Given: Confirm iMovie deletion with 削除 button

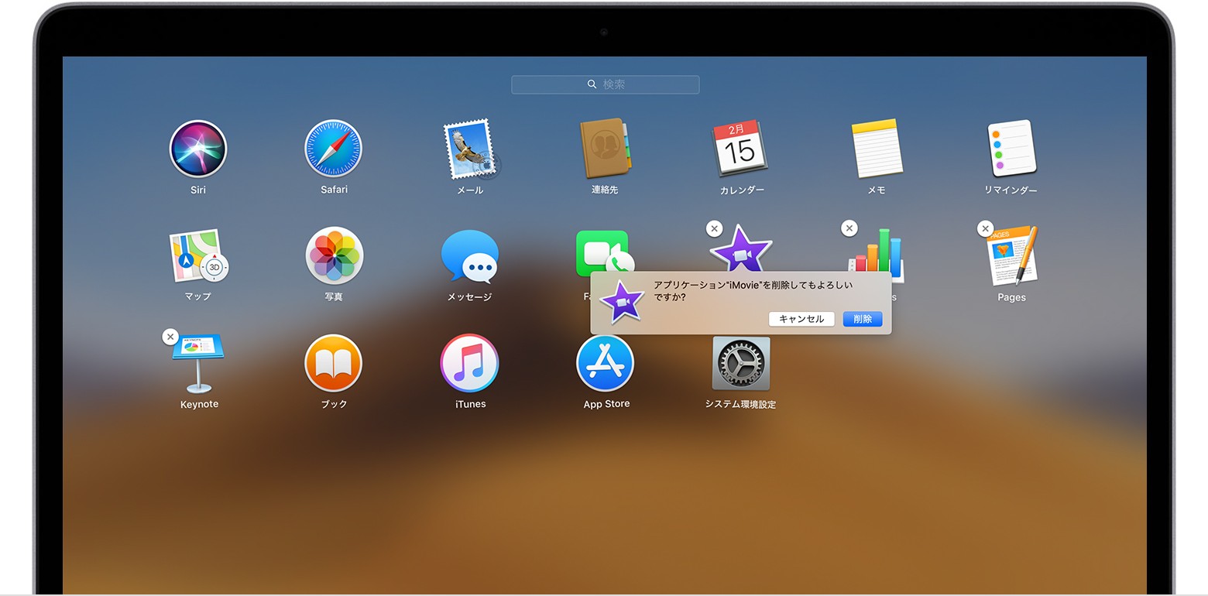Looking at the screenshot, I should 863,319.
